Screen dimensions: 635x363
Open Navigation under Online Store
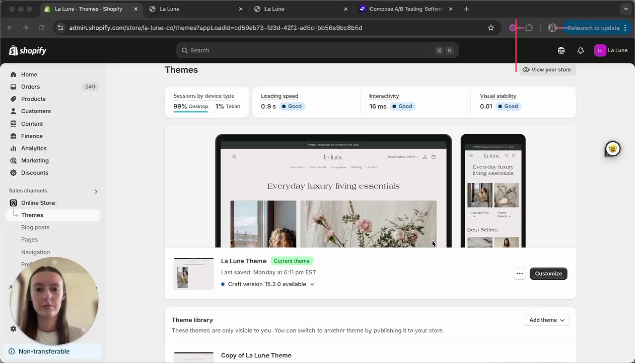click(x=35, y=252)
